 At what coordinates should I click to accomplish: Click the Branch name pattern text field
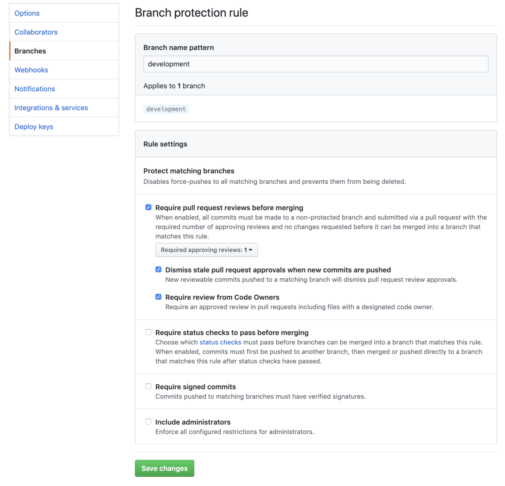click(316, 64)
